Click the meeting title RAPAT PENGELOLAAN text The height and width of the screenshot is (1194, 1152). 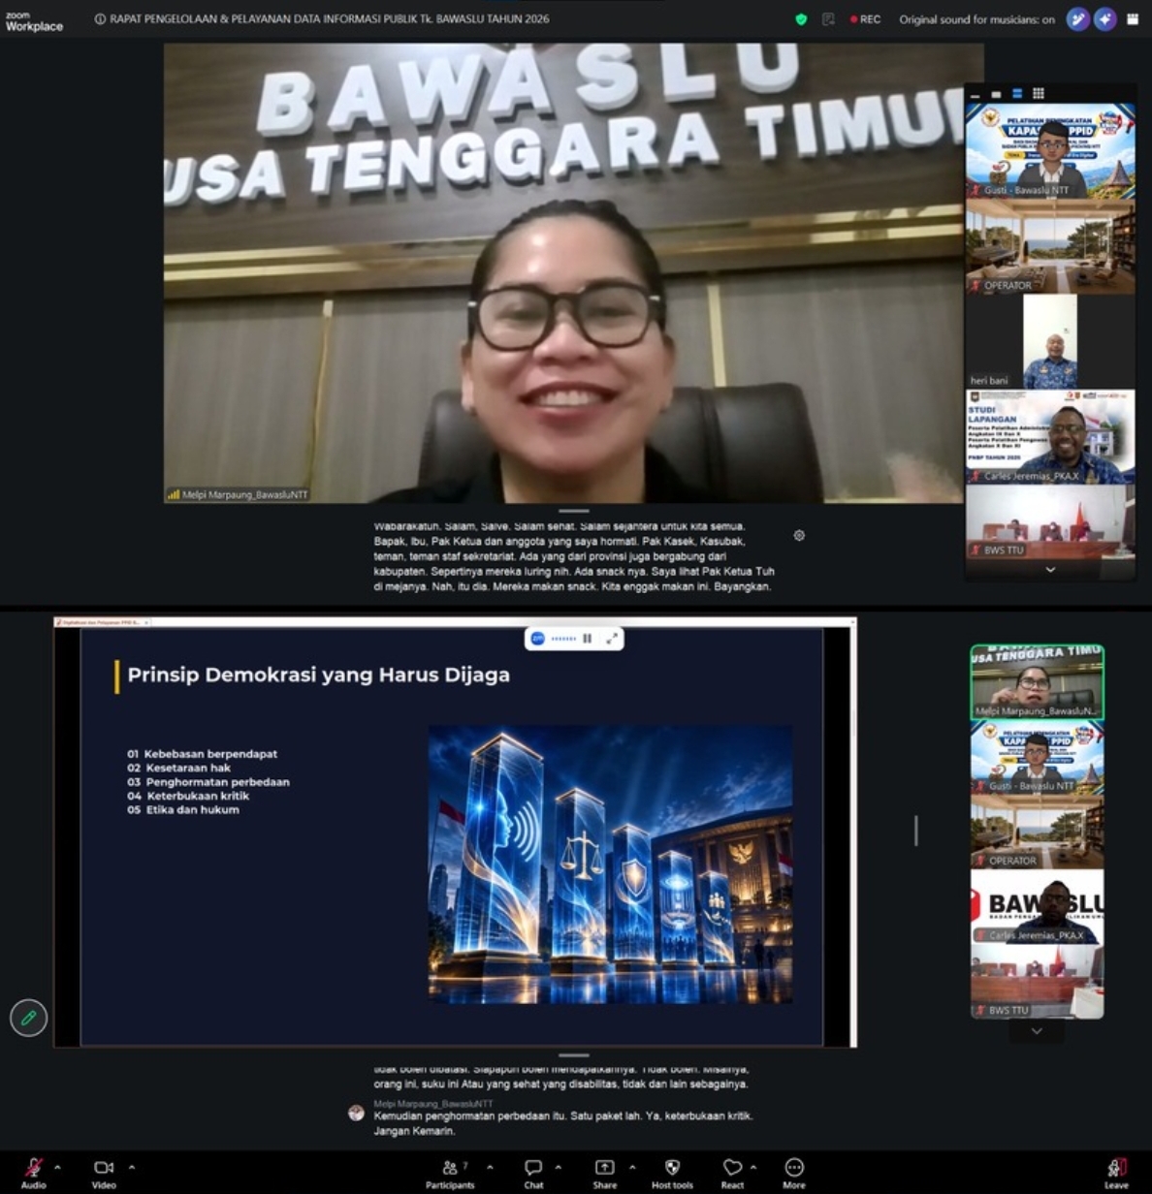(x=329, y=19)
